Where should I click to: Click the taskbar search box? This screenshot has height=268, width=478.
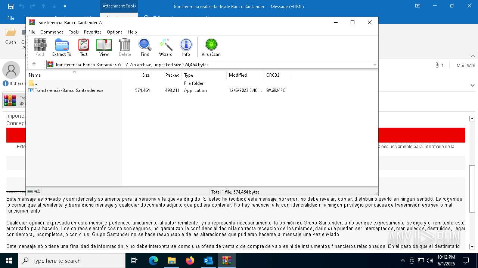click(72, 261)
